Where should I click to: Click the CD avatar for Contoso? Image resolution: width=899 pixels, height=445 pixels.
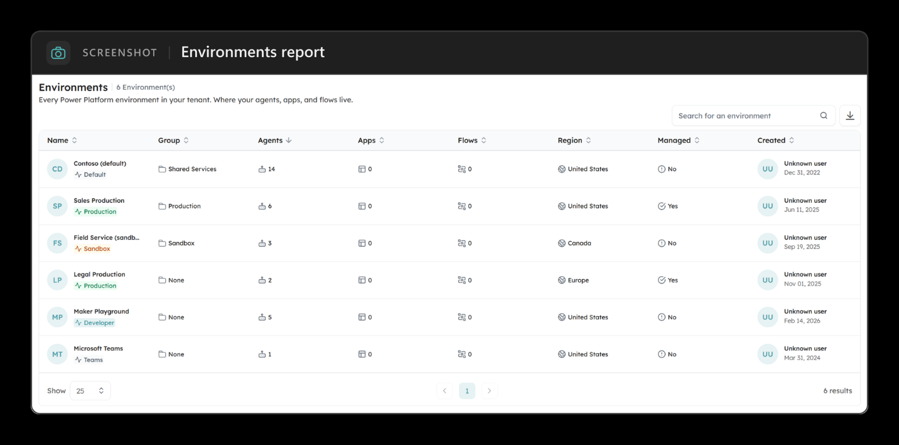click(x=57, y=169)
